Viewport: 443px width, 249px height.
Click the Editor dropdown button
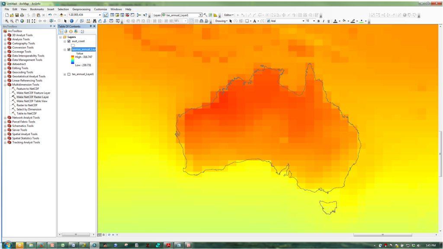tap(229, 15)
